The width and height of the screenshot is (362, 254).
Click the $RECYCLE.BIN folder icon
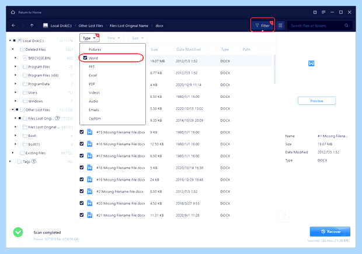(x=25, y=58)
